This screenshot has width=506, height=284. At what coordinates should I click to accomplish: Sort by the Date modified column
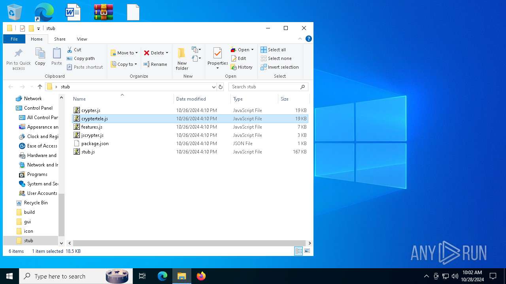202,99
